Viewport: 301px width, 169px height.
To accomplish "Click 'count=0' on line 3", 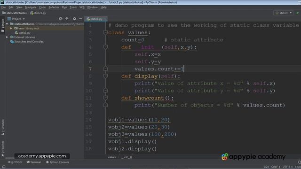I will (133, 40).
